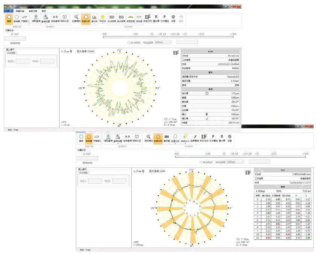This screenshot has height=254, width=317.
Task: Click the second ISO report icon in upper window
Action: [121, 19]
